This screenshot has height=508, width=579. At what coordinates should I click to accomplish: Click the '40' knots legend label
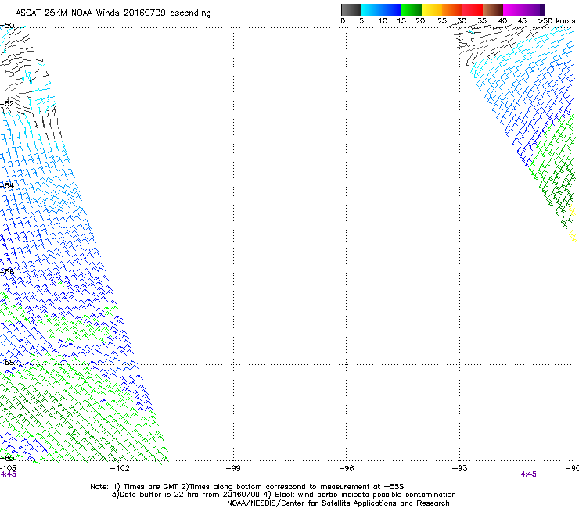pyautogui.click(x=502, y=21)
